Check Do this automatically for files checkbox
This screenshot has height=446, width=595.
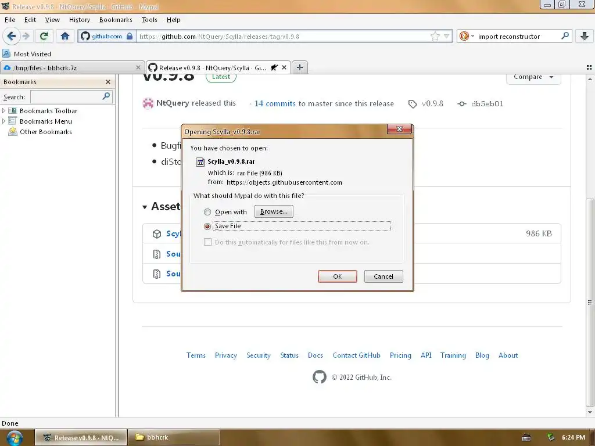(x=207, y=242)
